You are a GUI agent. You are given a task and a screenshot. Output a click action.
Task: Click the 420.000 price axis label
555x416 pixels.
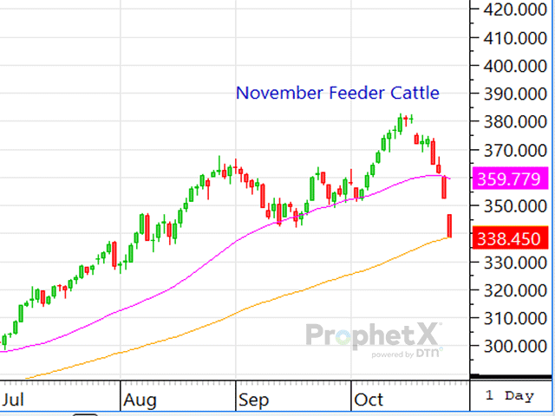[509, 10]
